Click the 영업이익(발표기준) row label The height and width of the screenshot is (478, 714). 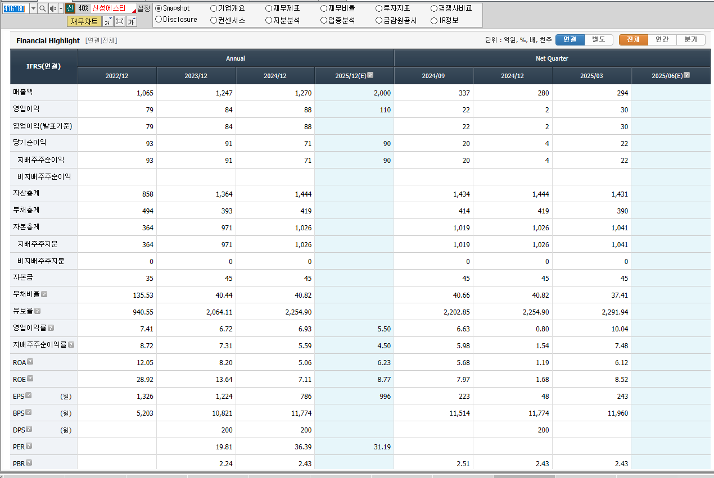pyautogui.click(x=42, y=126)
